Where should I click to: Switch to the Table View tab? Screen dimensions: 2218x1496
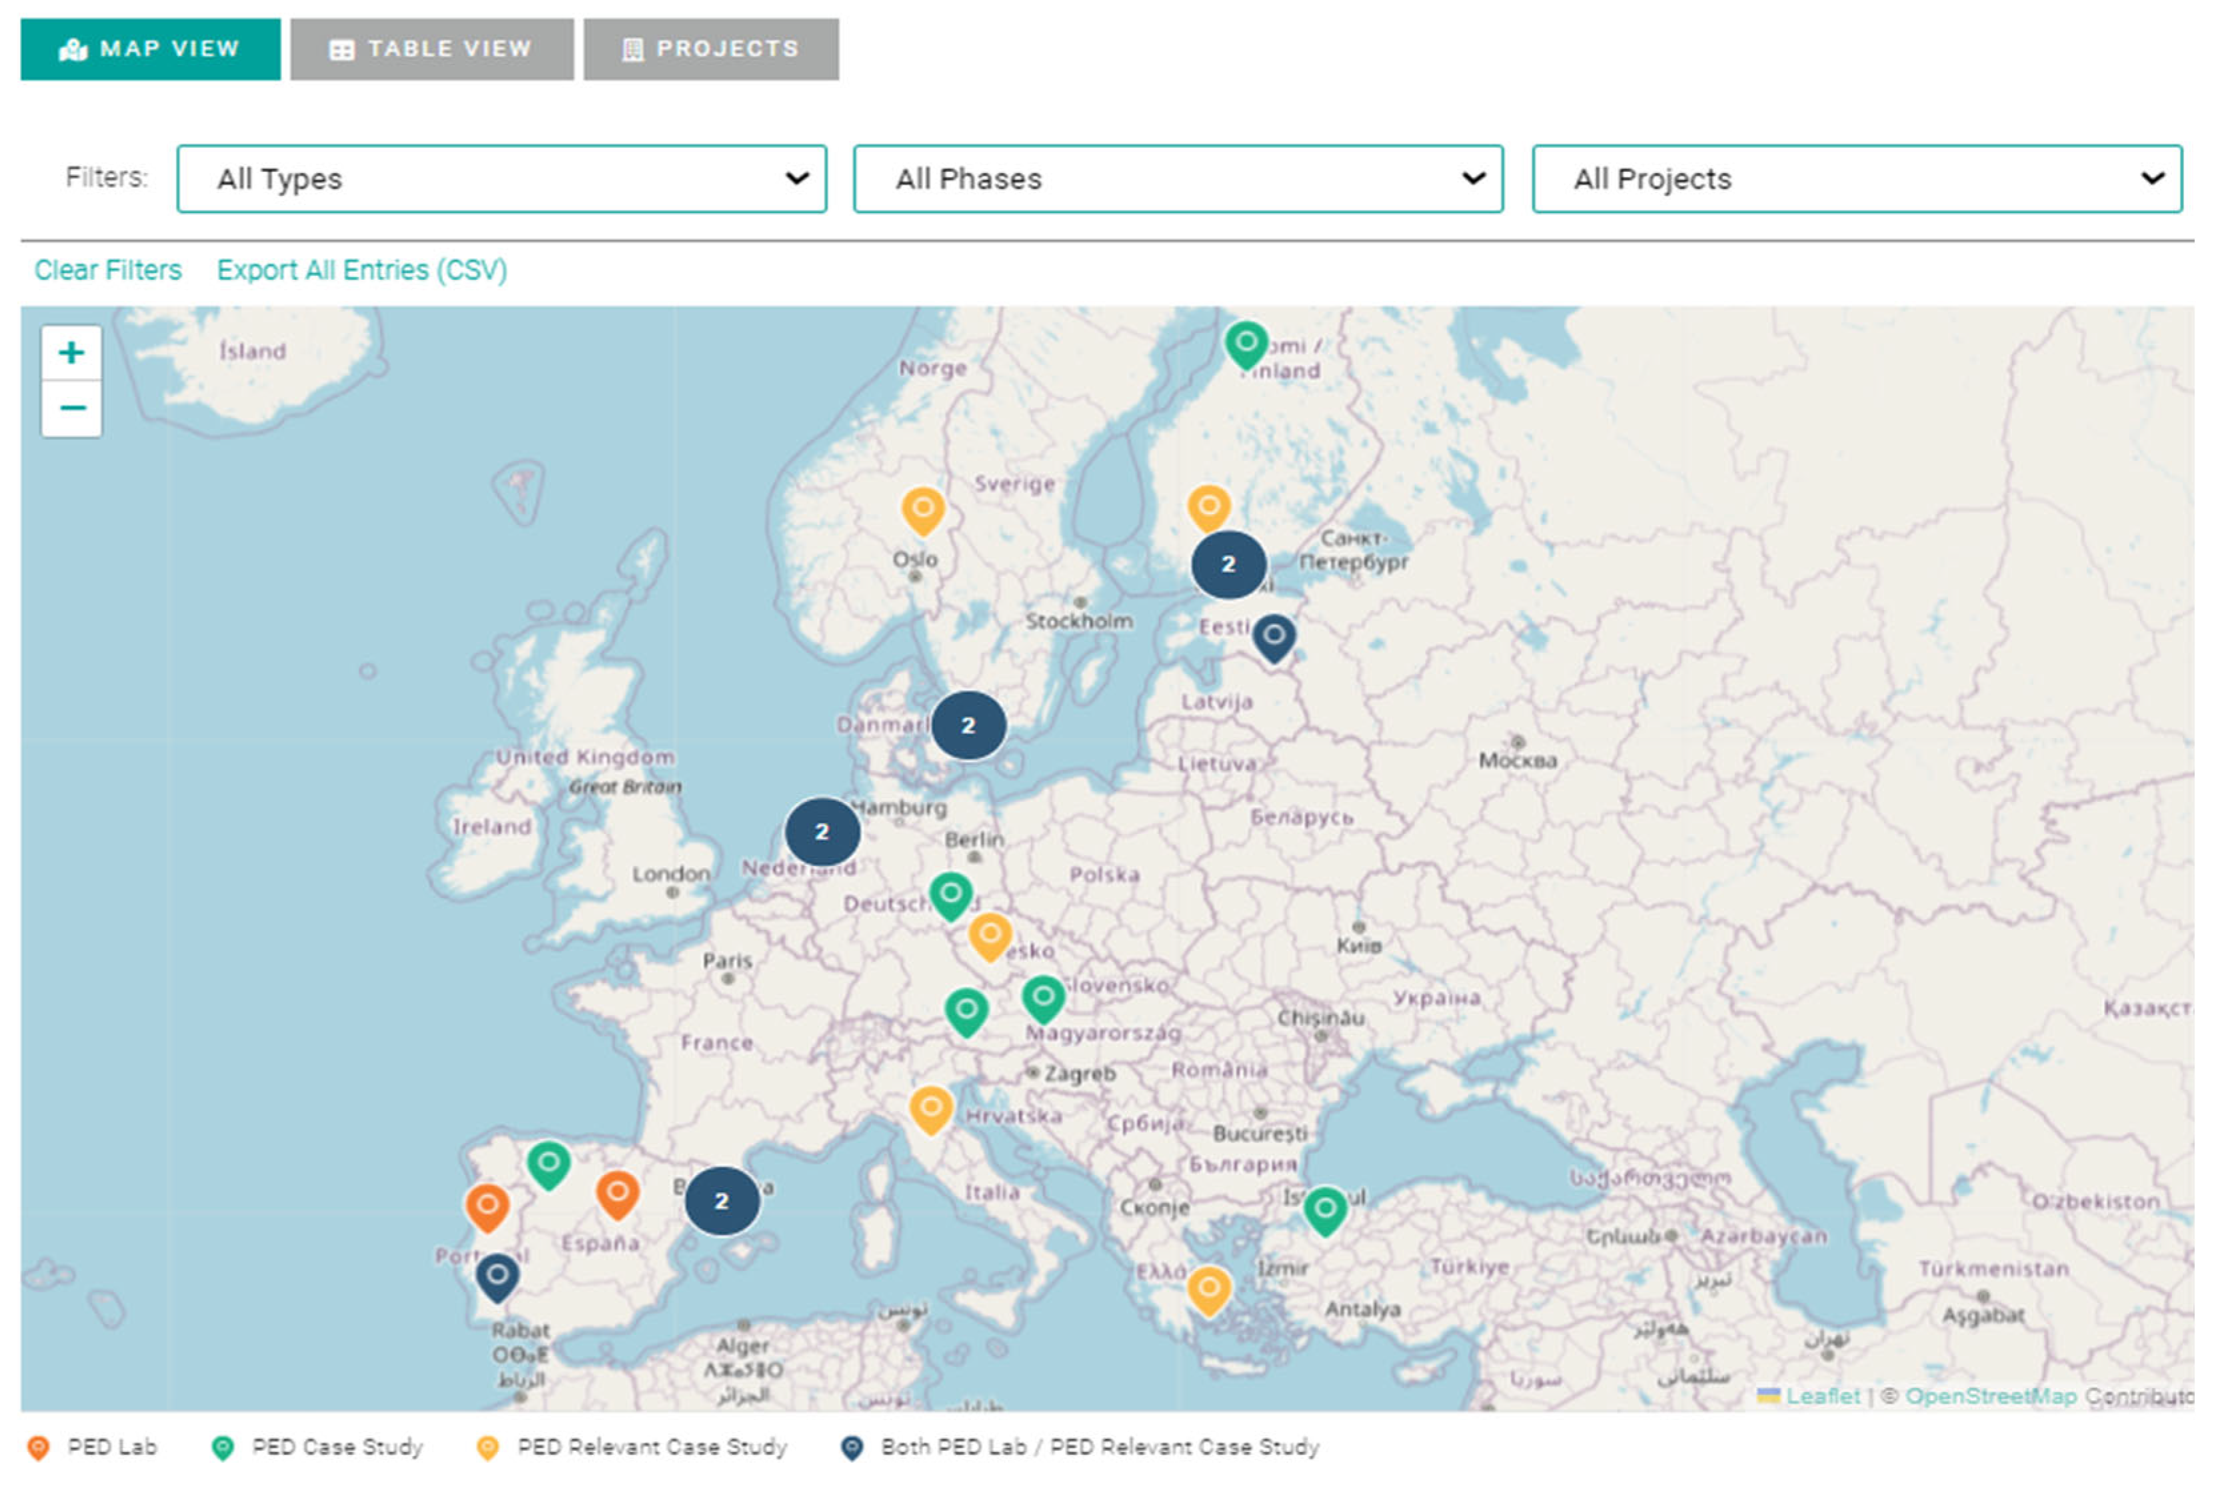431,49
